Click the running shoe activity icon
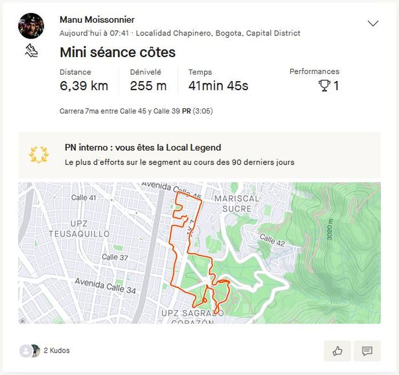The height and width of the screenshot is (375, 399). [x=31, y=51]
